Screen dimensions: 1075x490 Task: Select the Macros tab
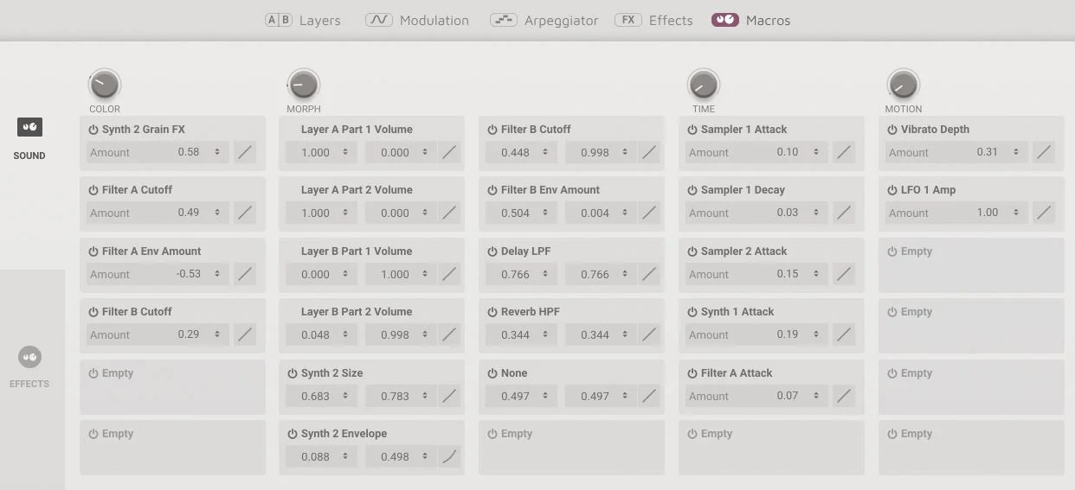pos(750,20)
